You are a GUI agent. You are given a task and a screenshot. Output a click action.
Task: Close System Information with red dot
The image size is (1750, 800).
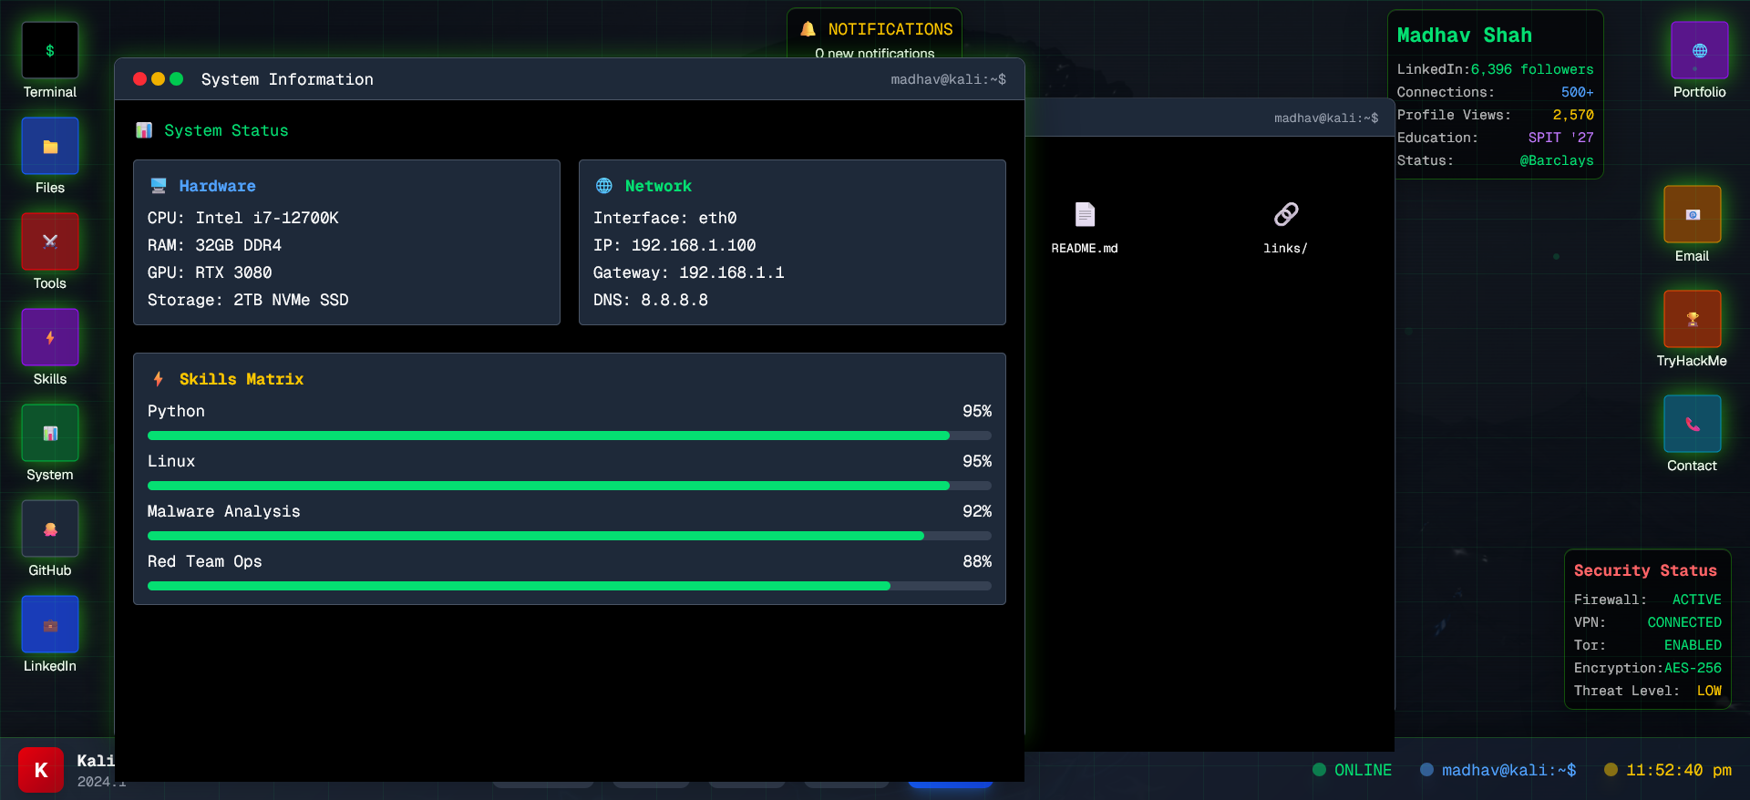(139, 79)
